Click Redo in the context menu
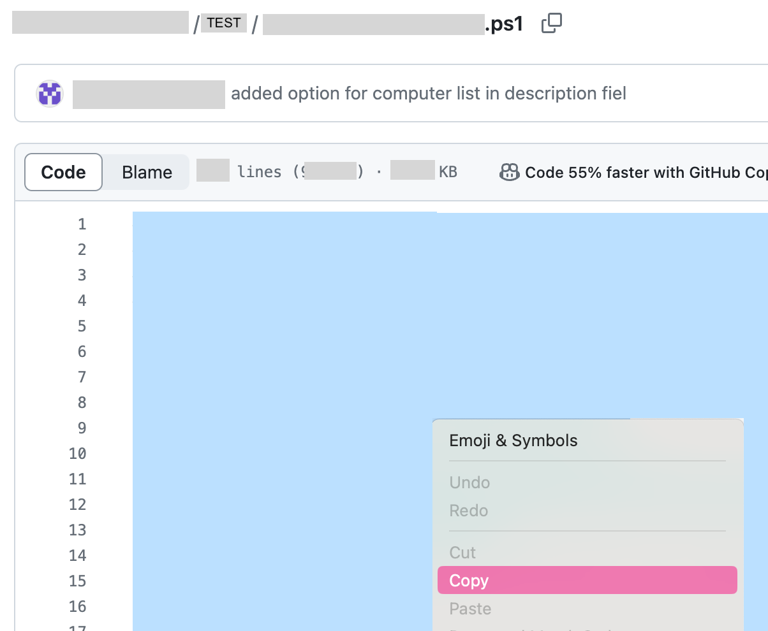 [468, 511]
